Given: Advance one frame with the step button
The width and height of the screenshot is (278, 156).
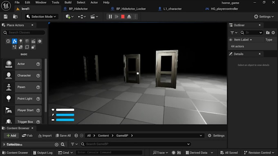Looking at the screenshot, I should tap(117, 17).
